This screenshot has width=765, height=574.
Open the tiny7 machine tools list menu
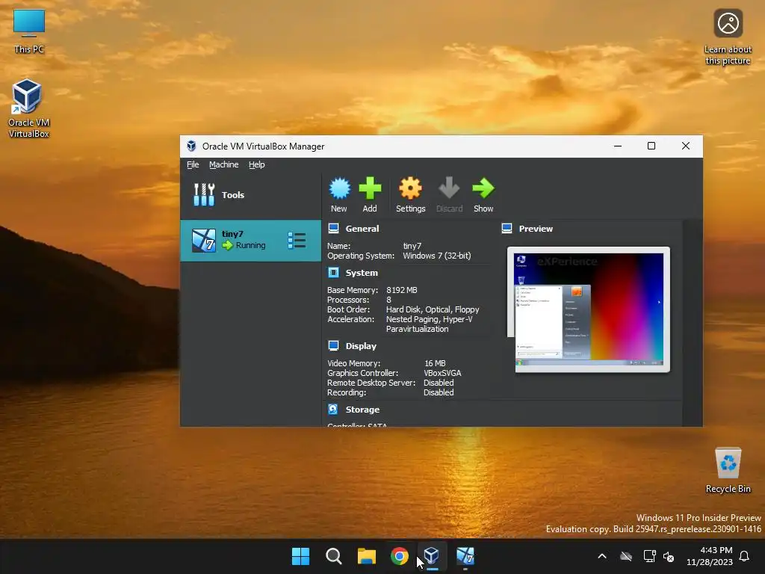click(x=297, y=241)
